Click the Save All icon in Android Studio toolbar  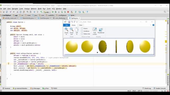pos(4,12)
